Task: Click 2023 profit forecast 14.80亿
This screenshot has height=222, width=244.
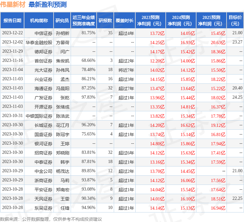Action: pyautogui.click(x=157, y=143)
